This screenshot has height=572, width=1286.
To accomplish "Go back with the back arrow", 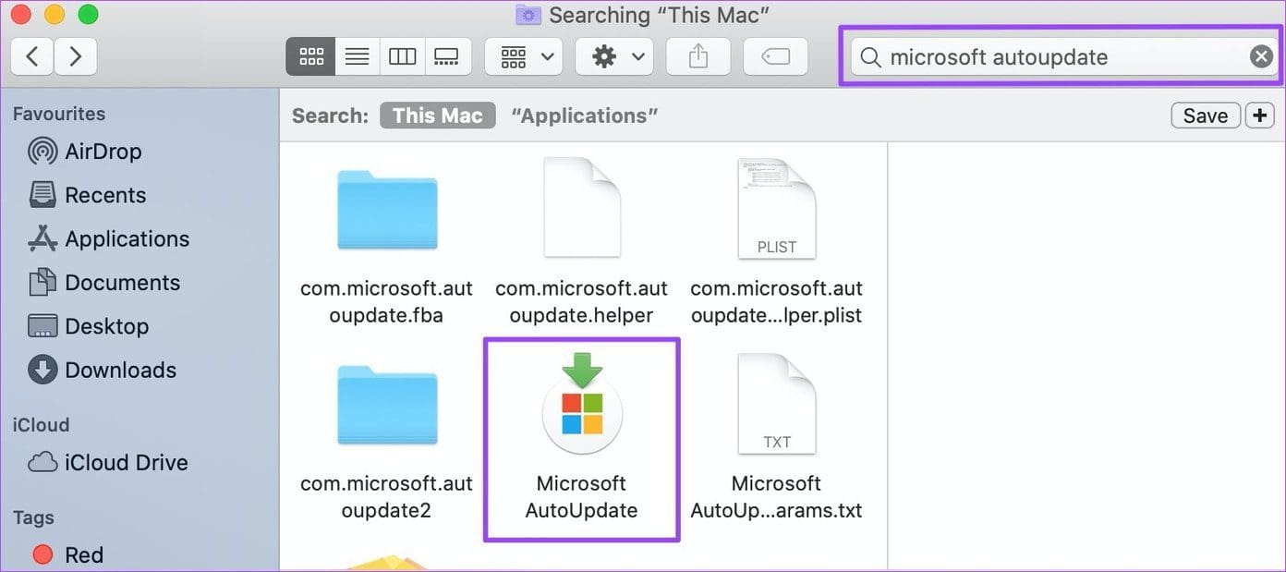I will click(31, 56).
